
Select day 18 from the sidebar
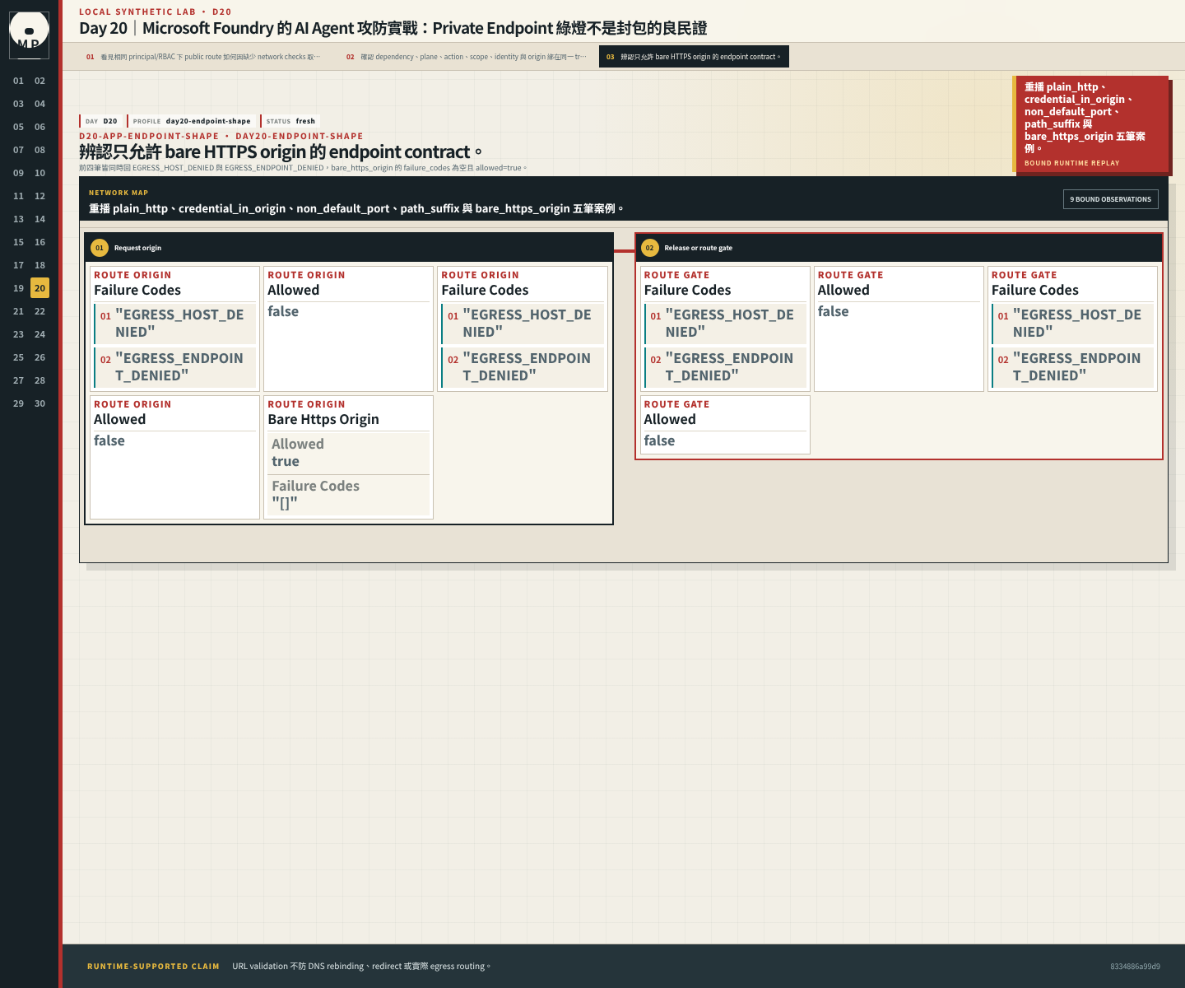pos(39,265)
